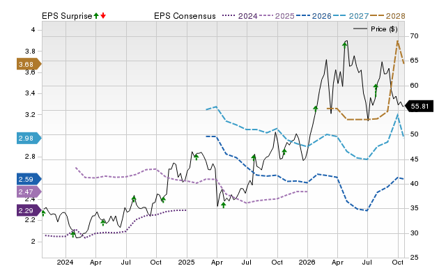Screen dimensions: 446x266
Task: Click the surprise arrow just right of the 2025 gridline
Action: [196, 157]
